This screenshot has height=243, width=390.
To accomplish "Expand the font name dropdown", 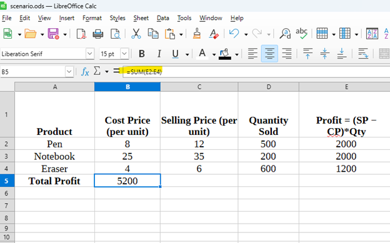I will [90, 54].
